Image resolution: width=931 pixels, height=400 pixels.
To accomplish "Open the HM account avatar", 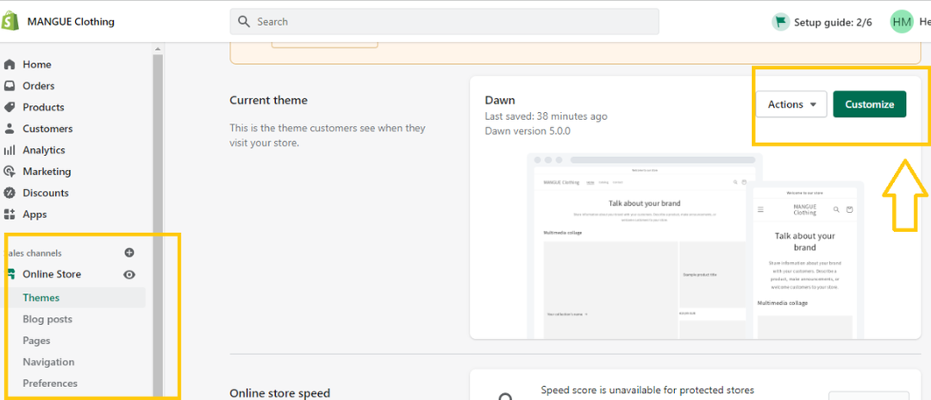I will click(x=902, y=22).
